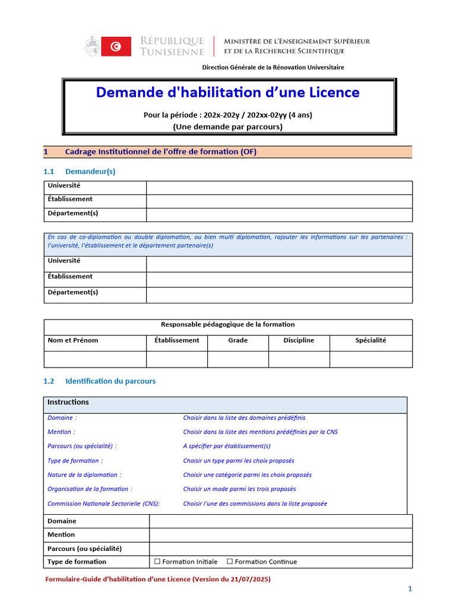
Task: Select 'Choisir l'une des commissions dans la liste proposée'
Action: (255, 503)
